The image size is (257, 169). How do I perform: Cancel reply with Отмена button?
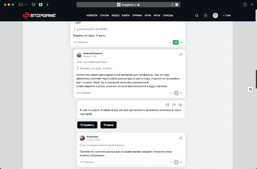tap(109, 125)
